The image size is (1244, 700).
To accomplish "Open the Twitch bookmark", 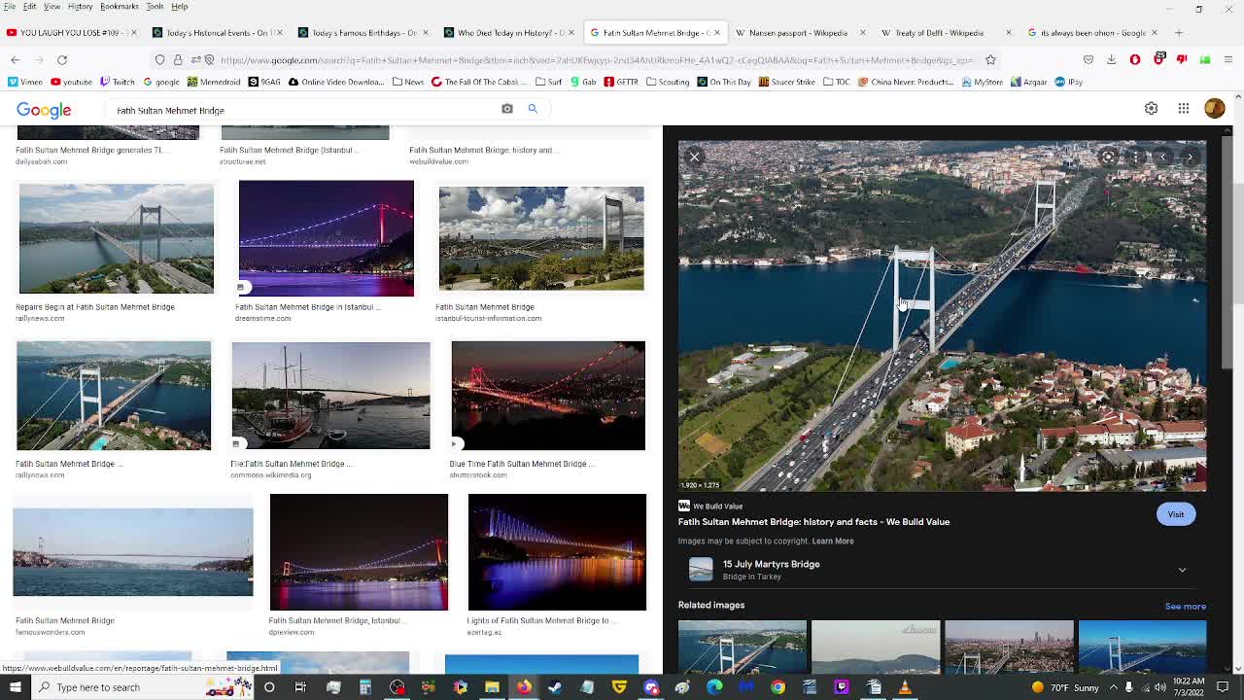I will coord(118,82).
